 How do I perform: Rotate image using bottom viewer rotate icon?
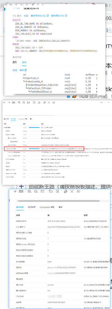tap(51, 192)
